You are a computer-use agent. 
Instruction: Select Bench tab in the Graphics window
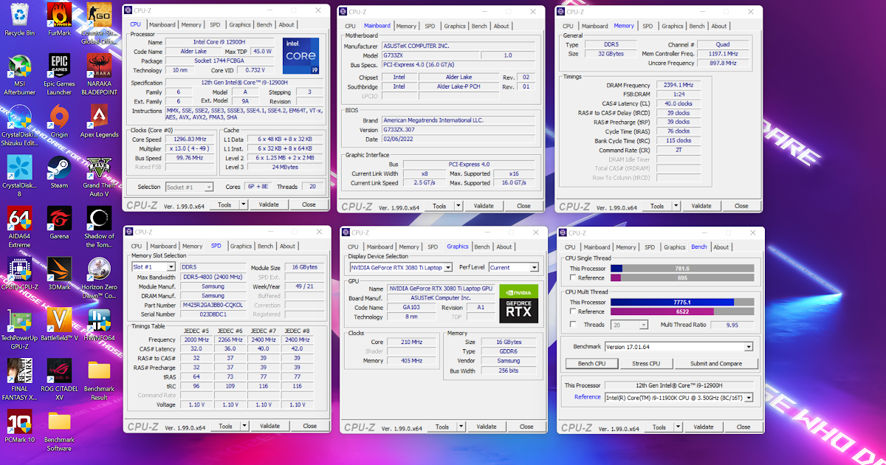pos(482,247)
